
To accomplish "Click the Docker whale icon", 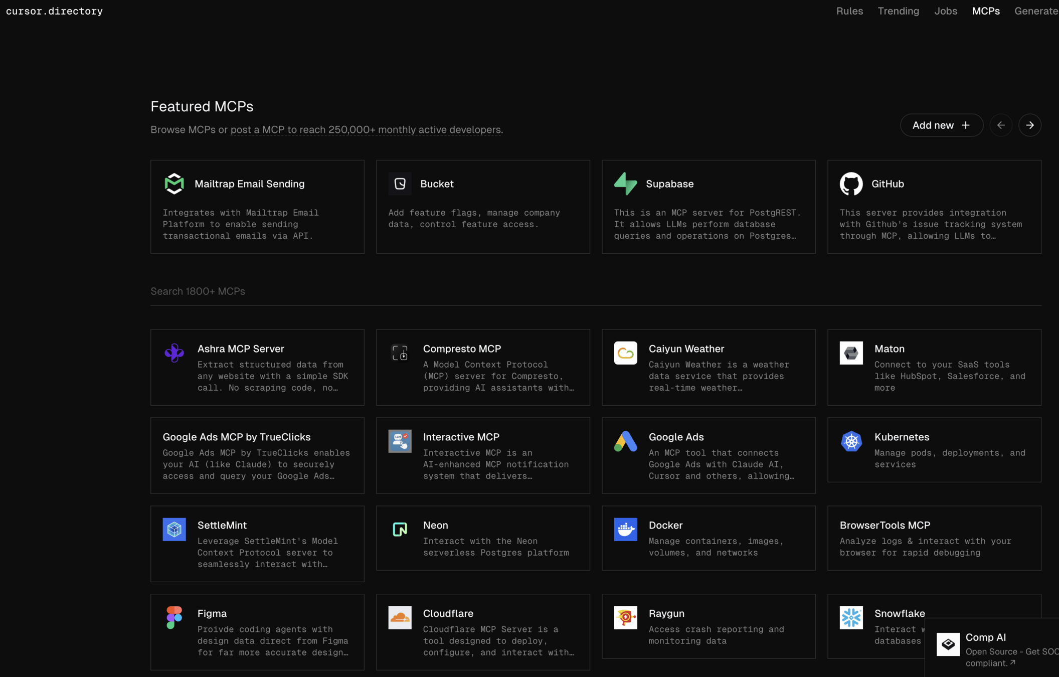I will click(625, 530).
